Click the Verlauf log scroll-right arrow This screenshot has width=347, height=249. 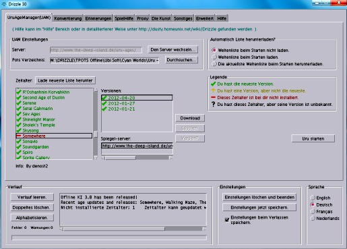[x=204, y=229]
